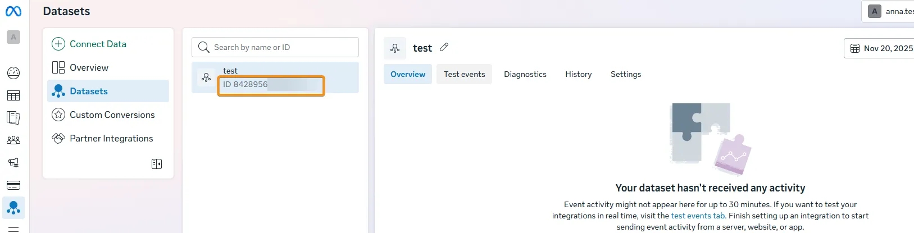Viewport: 914px width, 233px height.
Task: Click the Connect Data plus icon
Action: (x=58, y=44)
